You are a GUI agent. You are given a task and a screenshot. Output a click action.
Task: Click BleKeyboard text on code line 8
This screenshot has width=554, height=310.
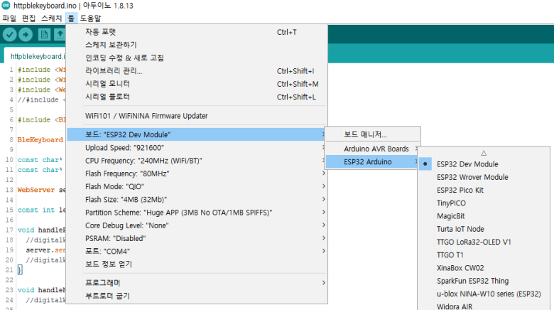pyautogui.click(x=40, y=140)
